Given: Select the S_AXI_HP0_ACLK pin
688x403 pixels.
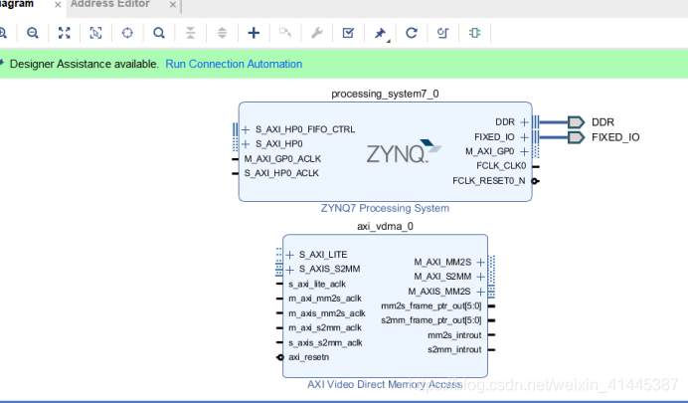Looking at the screenshot, I should pyautogui.click(x=281, y=173).
